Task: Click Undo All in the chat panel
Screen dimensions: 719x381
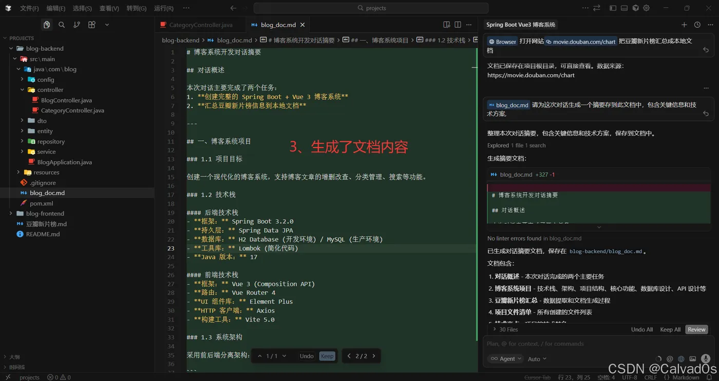Action: click(642, 330)
